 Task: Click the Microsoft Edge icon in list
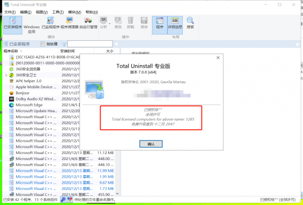point(12,105)
